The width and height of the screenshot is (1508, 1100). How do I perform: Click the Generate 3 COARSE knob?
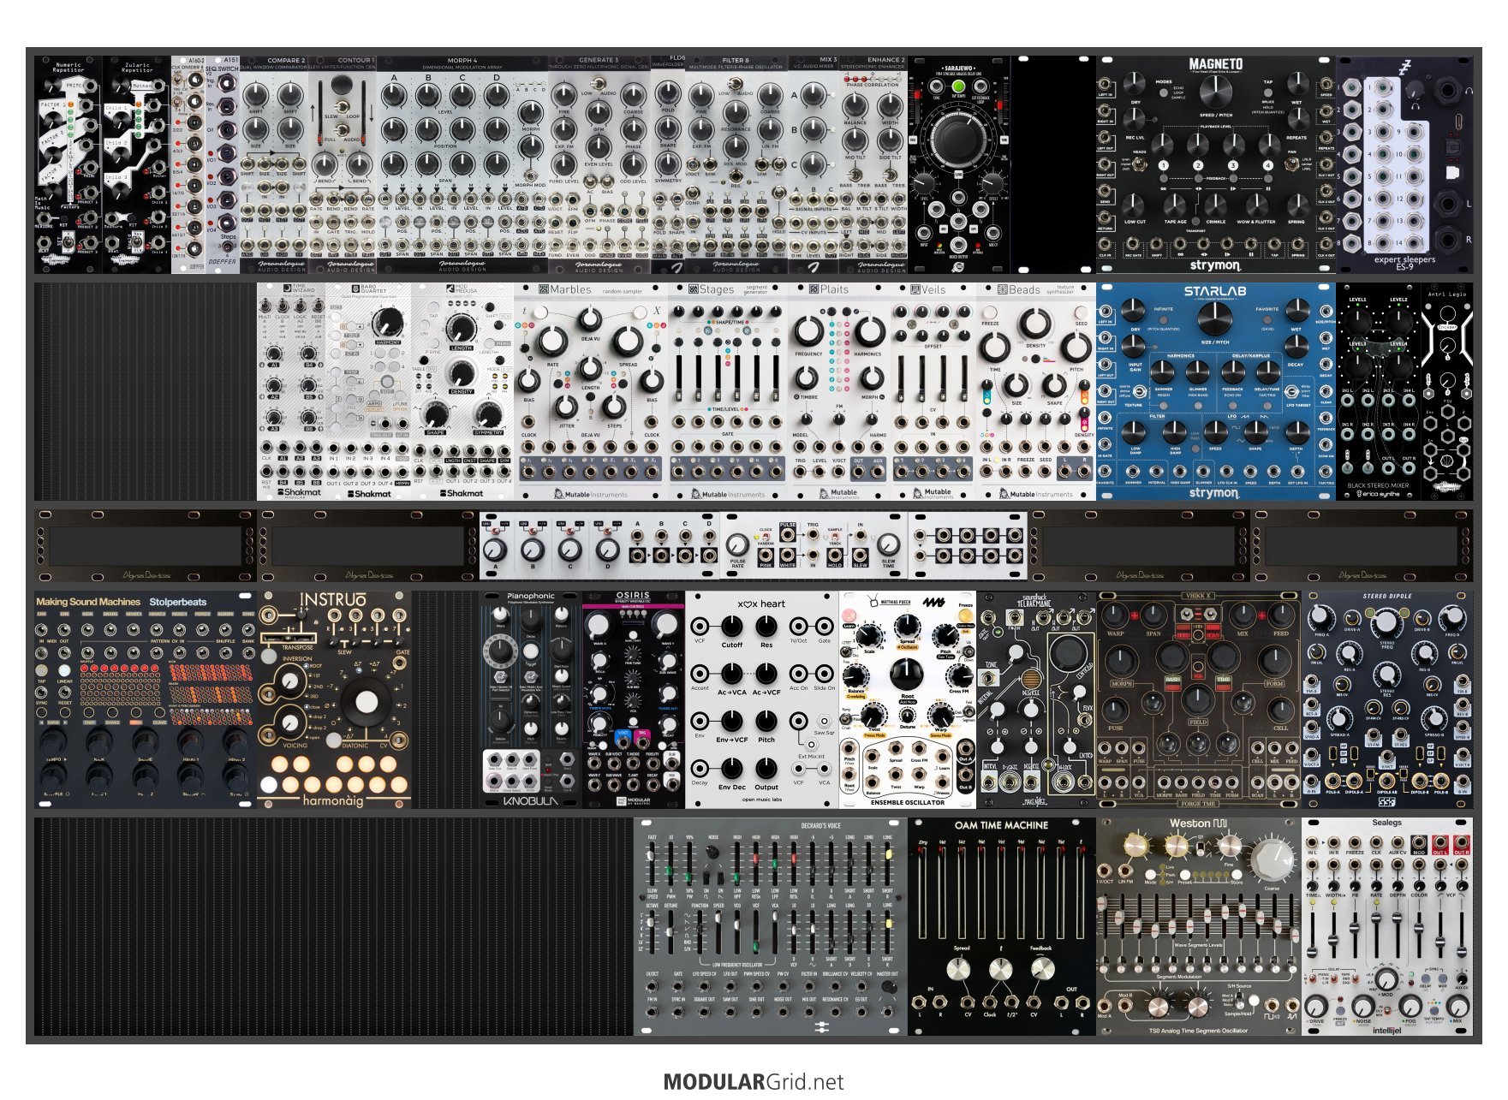click(x=633, y=93)
